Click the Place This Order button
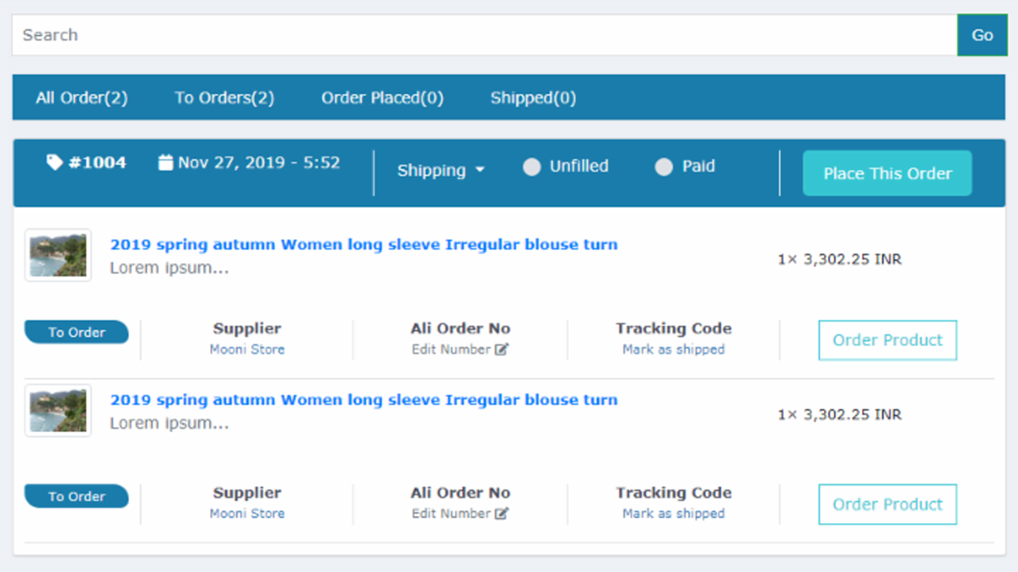Screen dimensions: 1018x572 pos(887,172)
